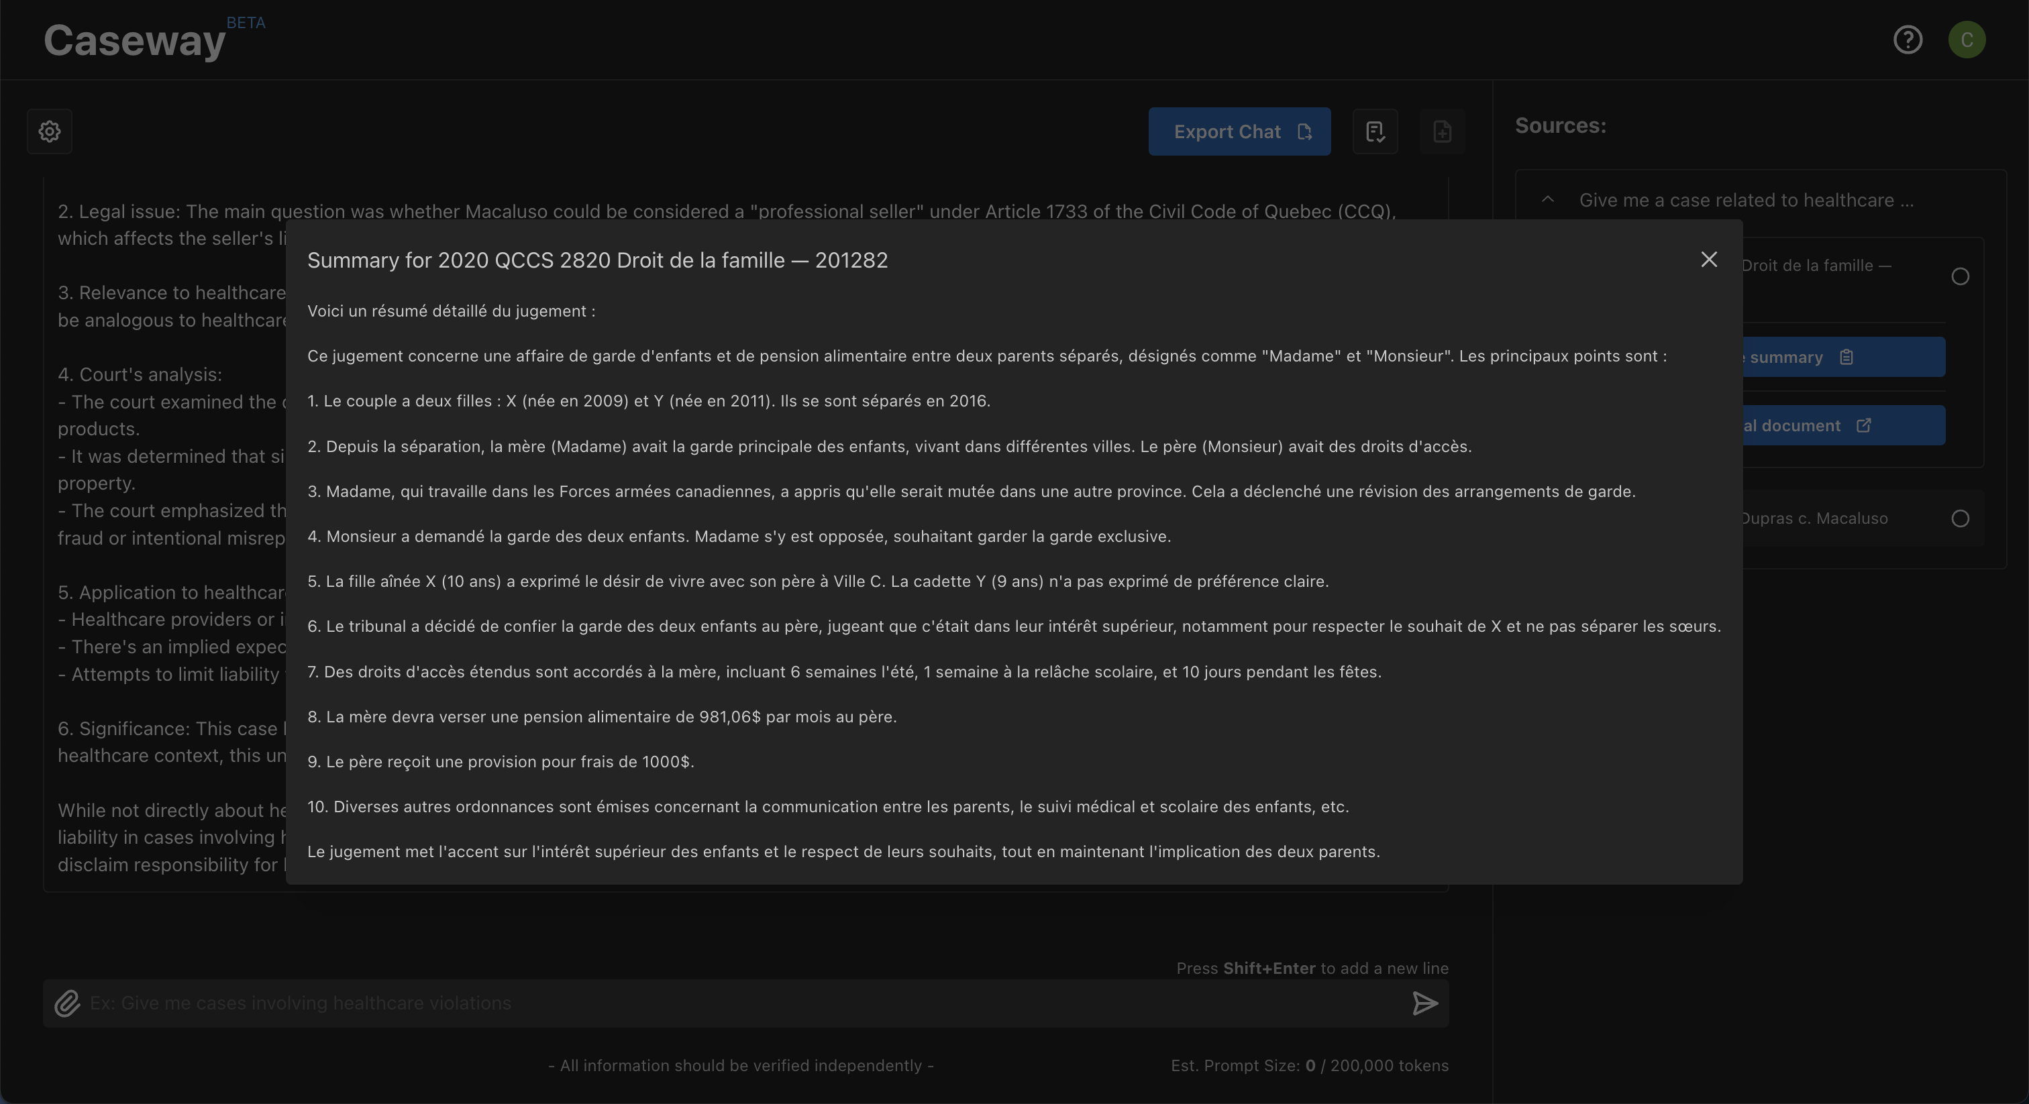2029x1104 pixels.
Task: Click the Dupras c. Macaluso source title
Action: coord(1815,518)
